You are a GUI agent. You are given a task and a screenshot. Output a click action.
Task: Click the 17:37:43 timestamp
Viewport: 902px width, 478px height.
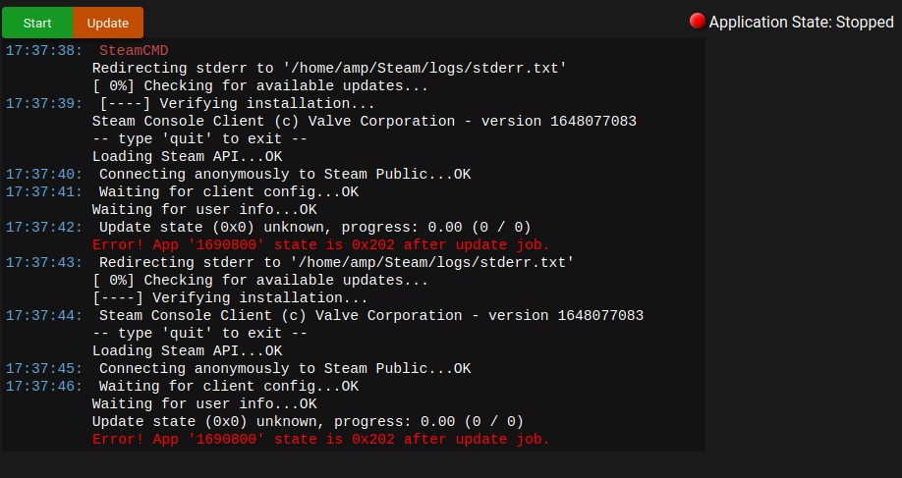pos(43,262)
